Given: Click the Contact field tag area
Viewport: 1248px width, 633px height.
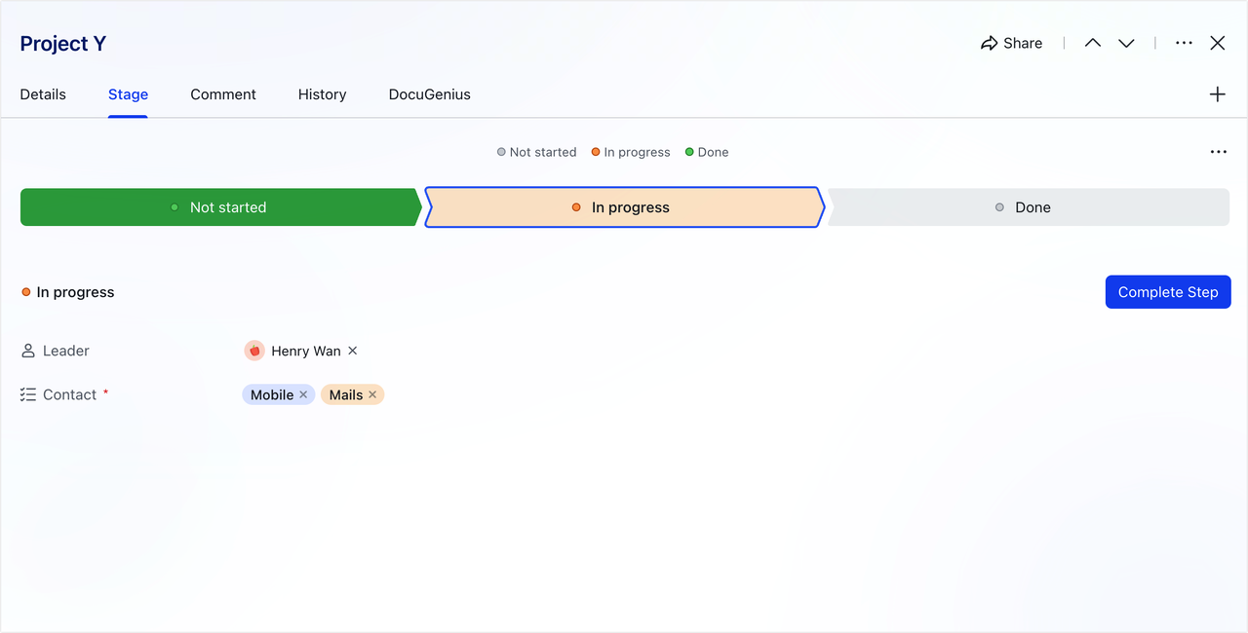Looking at the screenshot, I should pyautogui.click(x=313, y=394).
